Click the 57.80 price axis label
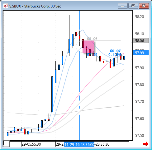152x150 pixels. pos(140,85)
